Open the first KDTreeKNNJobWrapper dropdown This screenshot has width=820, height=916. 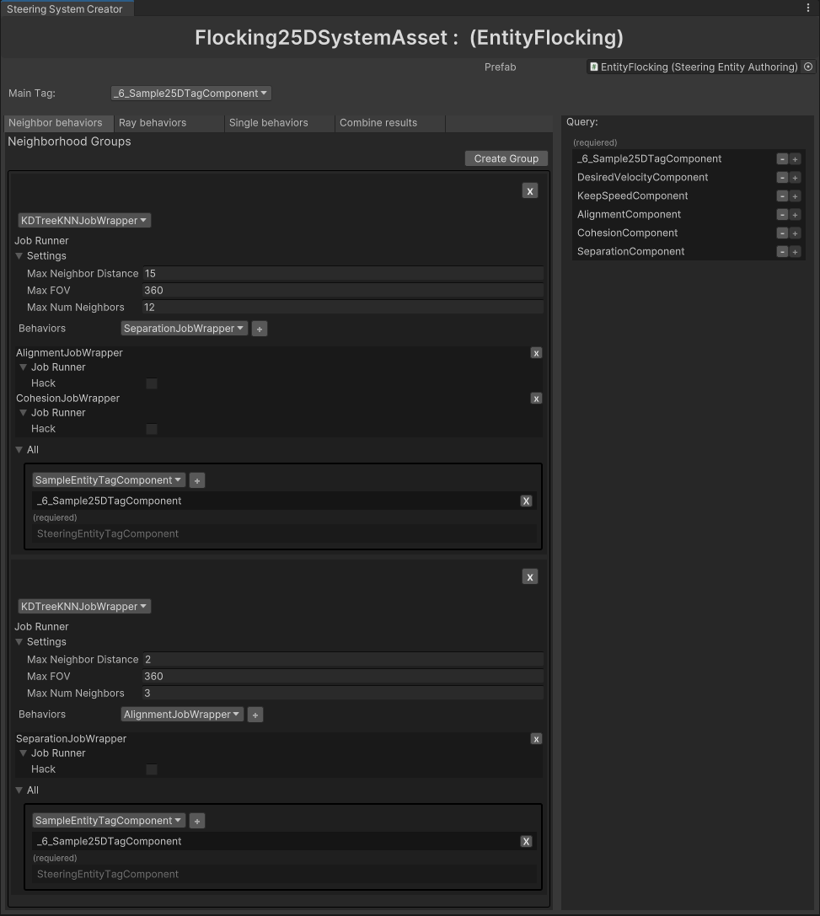[84, 221]
